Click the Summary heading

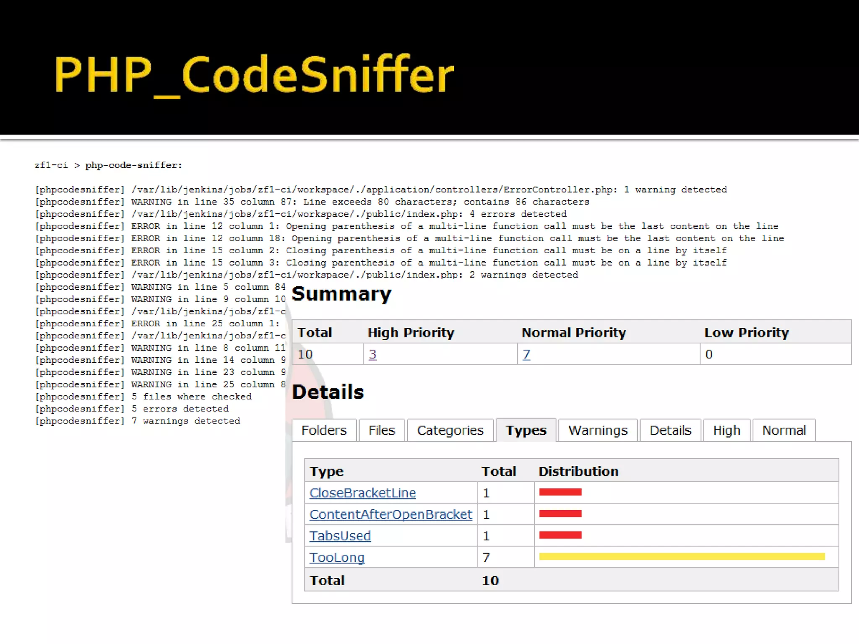341,293
